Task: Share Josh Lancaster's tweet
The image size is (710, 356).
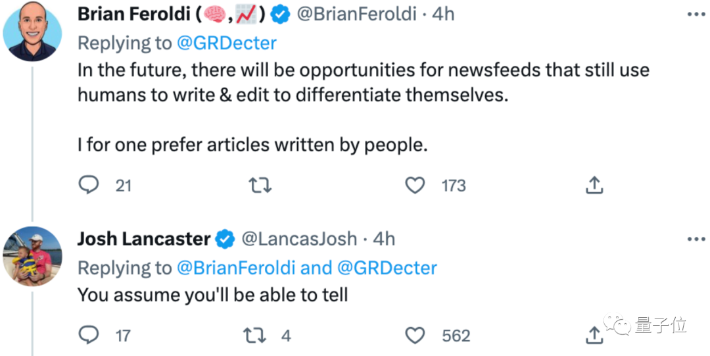Action: coord(594,336)
